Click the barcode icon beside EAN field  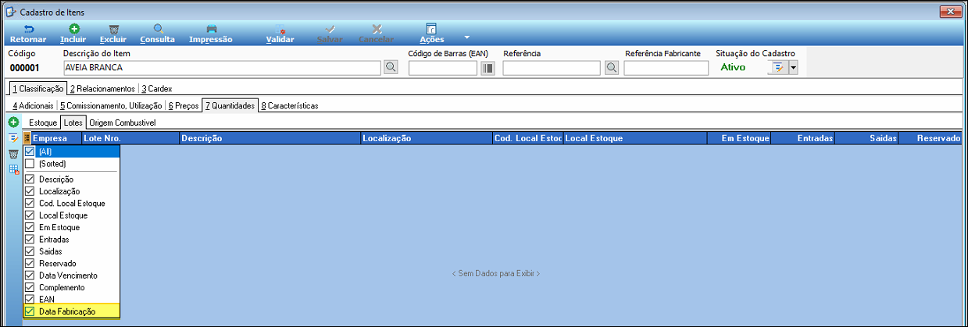488,68
